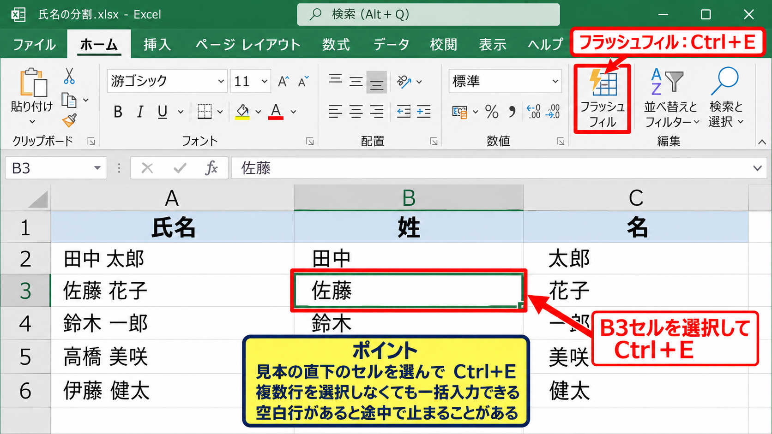Expand the Name Box dropdown arrow
Viewport: 772px width, 434px height.
(97, 168)
